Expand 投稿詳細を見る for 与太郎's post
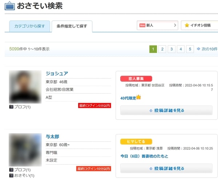This screenshot has width=218, height=179. tap(166, 168)
